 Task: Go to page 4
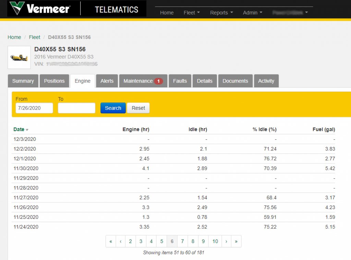tap(151, 241)
